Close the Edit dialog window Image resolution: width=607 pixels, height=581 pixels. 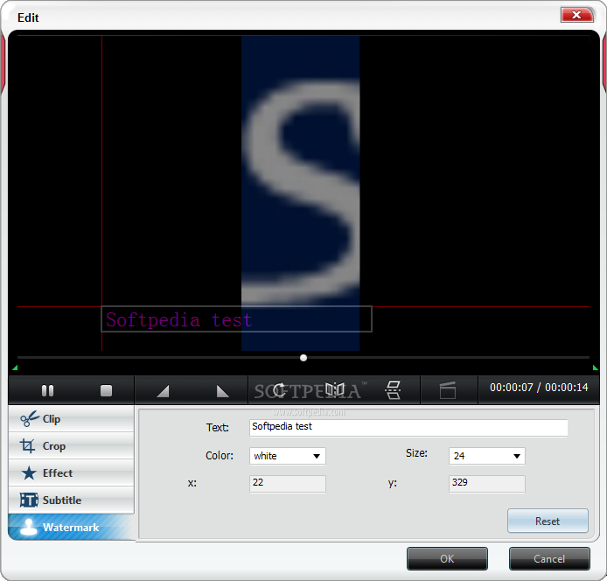576,15
